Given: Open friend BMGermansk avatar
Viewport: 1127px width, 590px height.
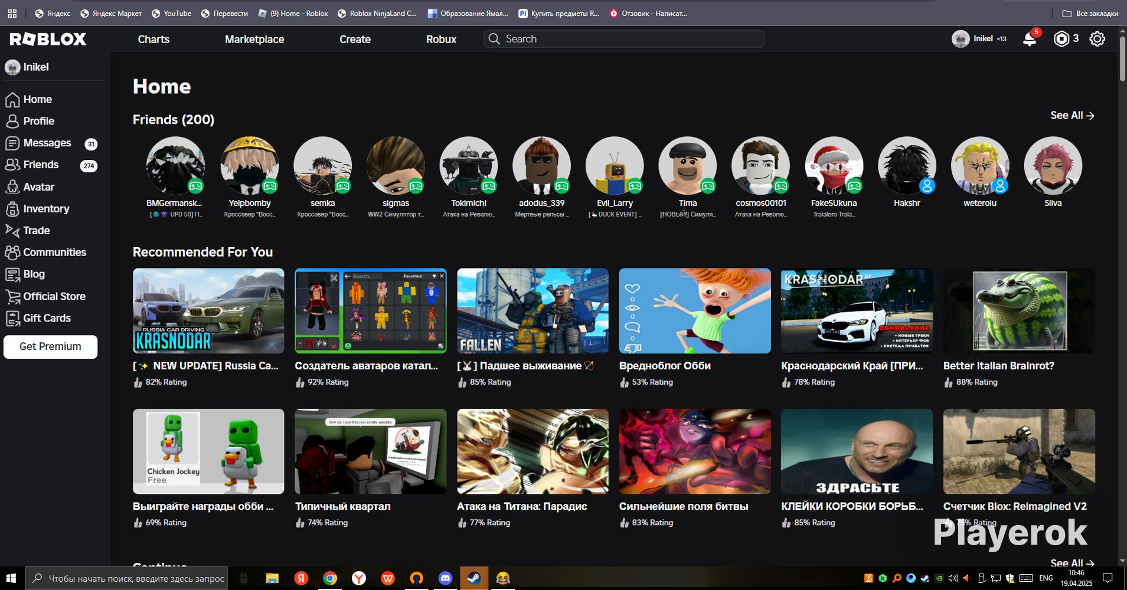Looking at the screenshot, I should (x=175, y=166).
